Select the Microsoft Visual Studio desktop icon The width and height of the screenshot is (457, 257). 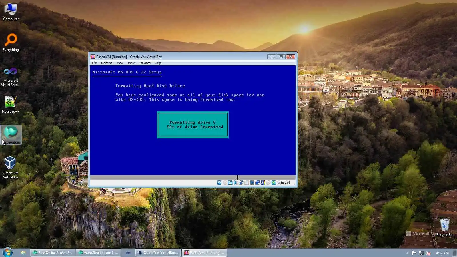click(x=11, y=77)
